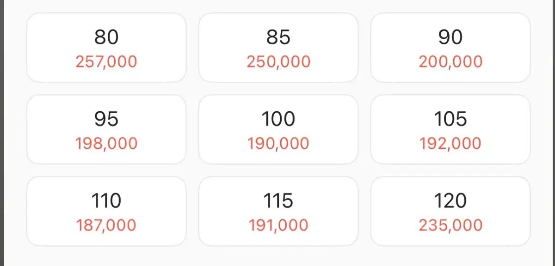The image size is (555, 266).
Task: Tap the 198,000 price text
Action: pos(106,144)
